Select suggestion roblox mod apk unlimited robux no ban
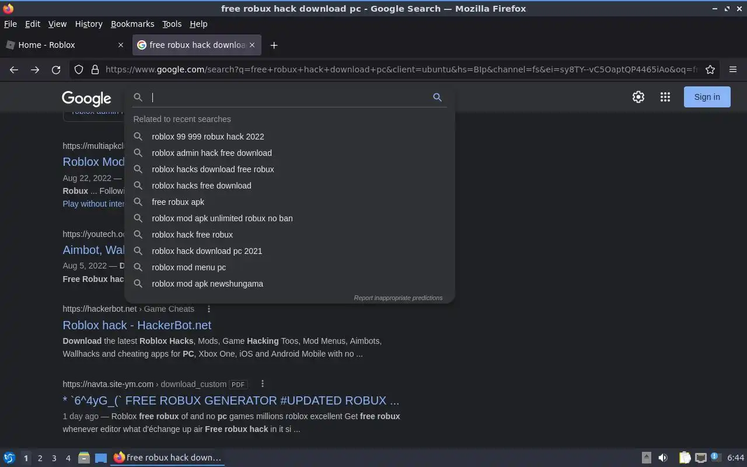747x467 pixels. pyautogui.click(x=289, y=218)
